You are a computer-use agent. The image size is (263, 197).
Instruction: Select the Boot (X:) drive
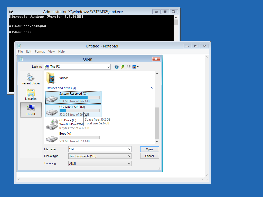[73, 137]
